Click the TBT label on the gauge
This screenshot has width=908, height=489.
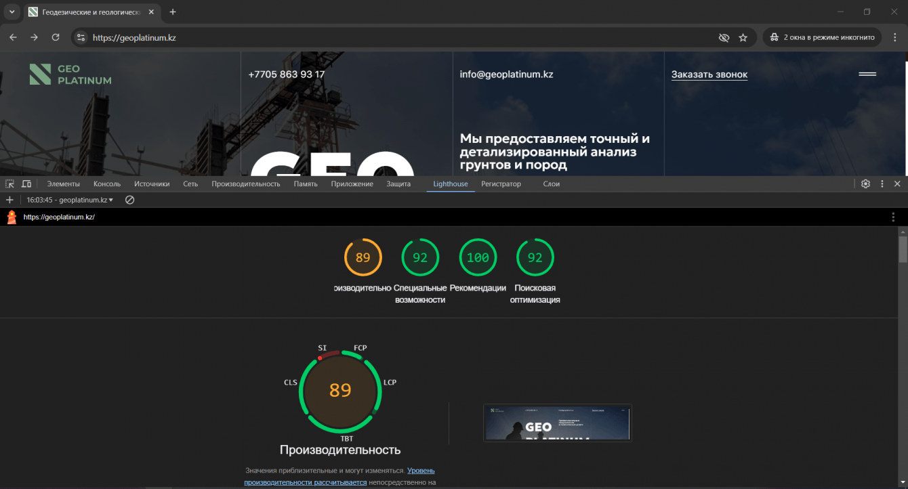point(347,439)
